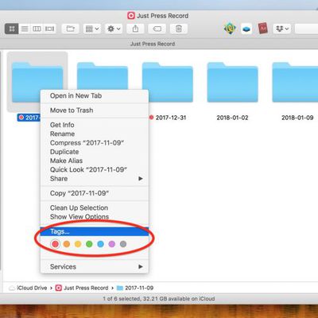This screenshot has width=318, height=318.
Task: Choose Show View Options
Action: click(x=95, y=217)
